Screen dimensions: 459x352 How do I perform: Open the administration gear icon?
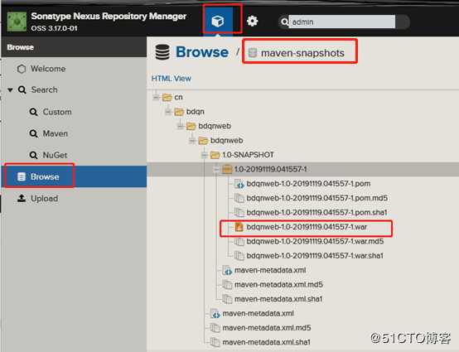(x=252, y=21)
